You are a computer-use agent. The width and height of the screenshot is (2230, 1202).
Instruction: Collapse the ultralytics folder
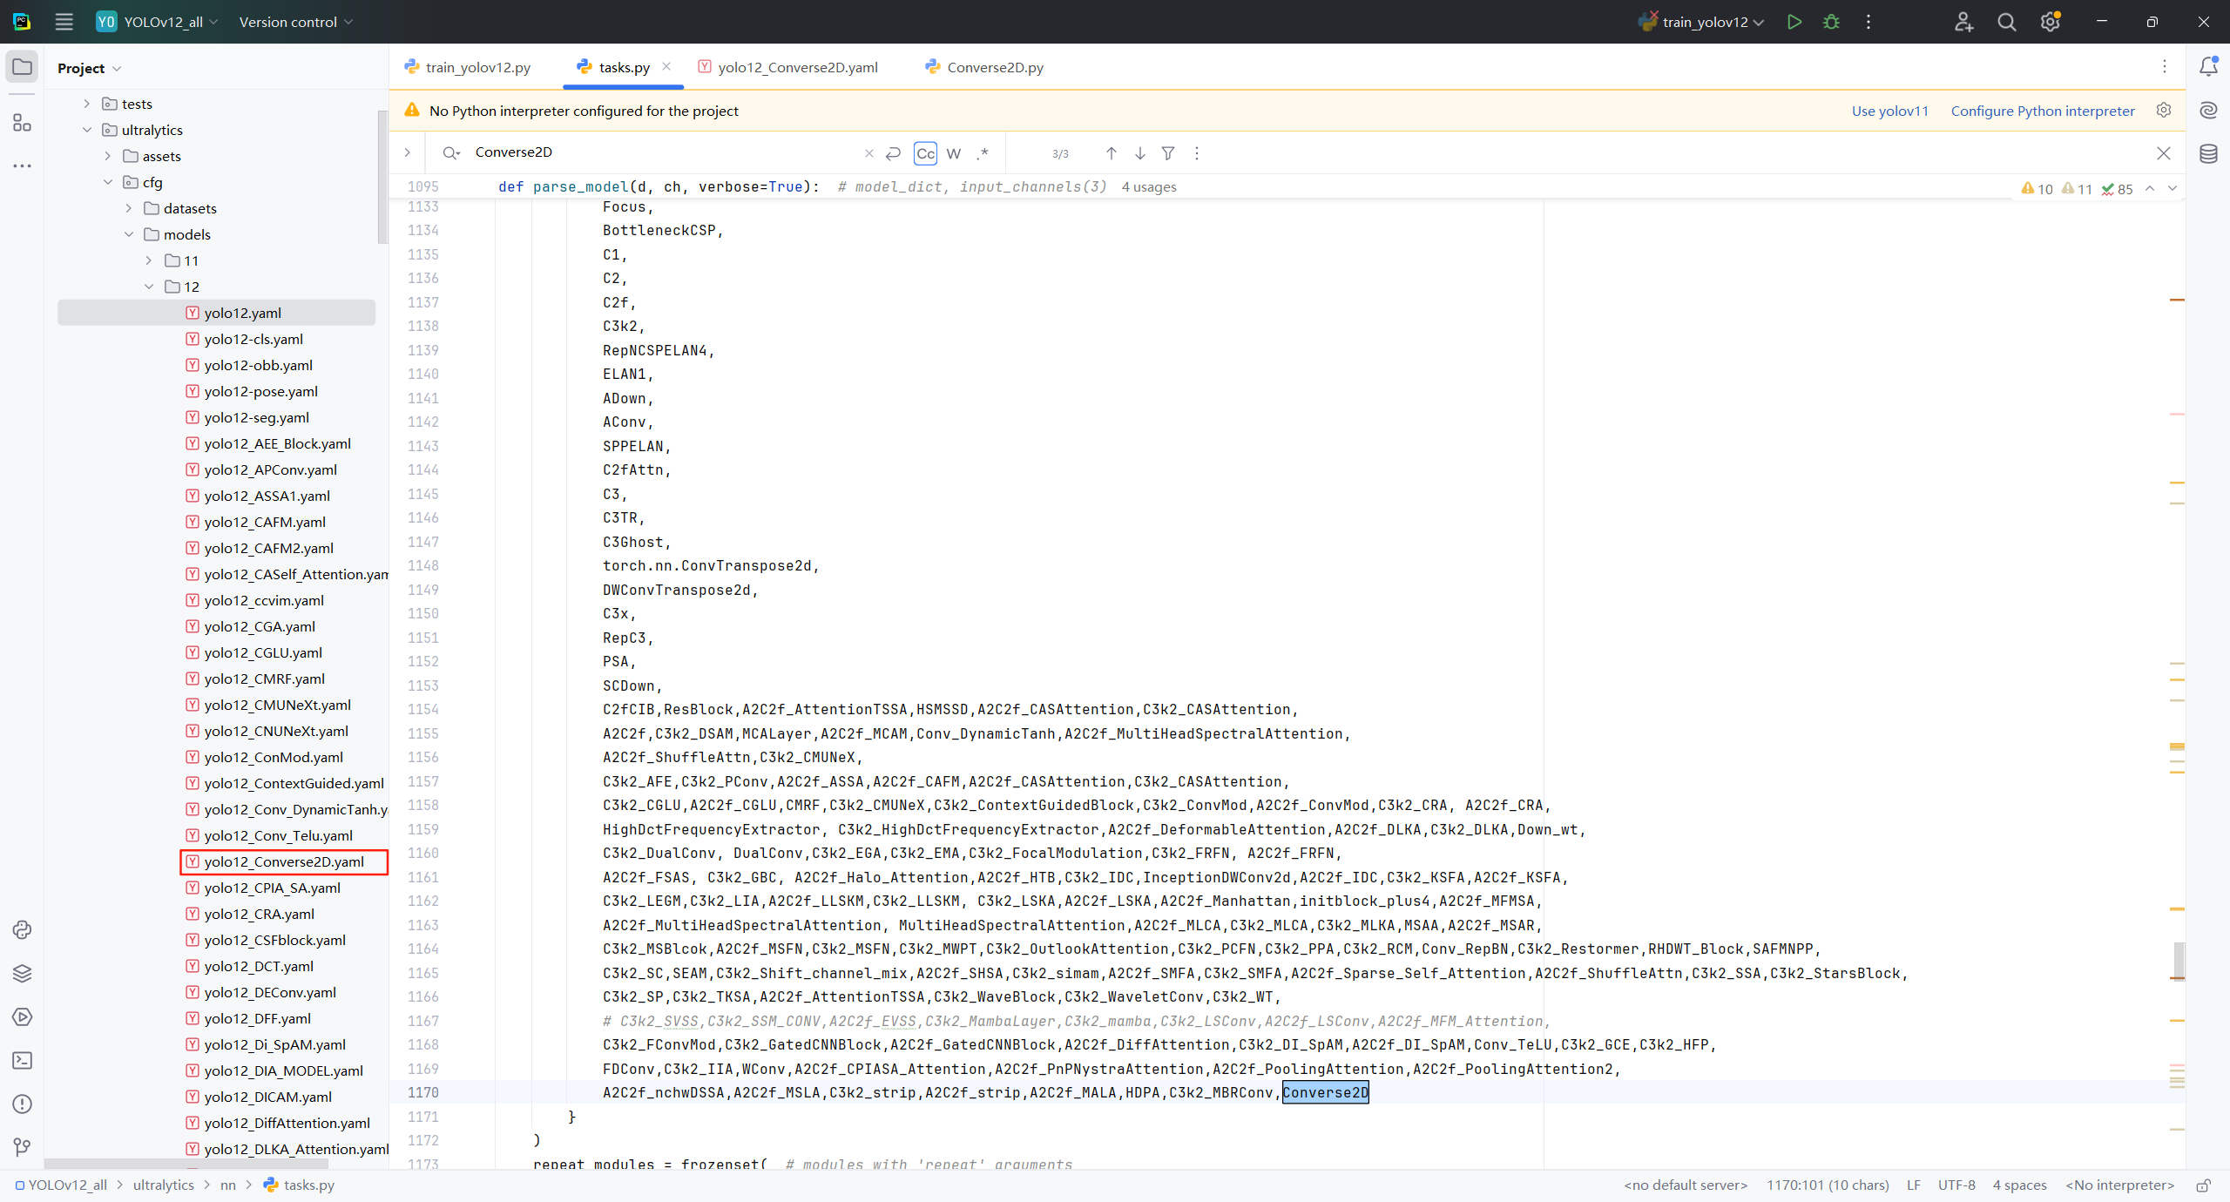pyautogui.click(x=87, y=130)
